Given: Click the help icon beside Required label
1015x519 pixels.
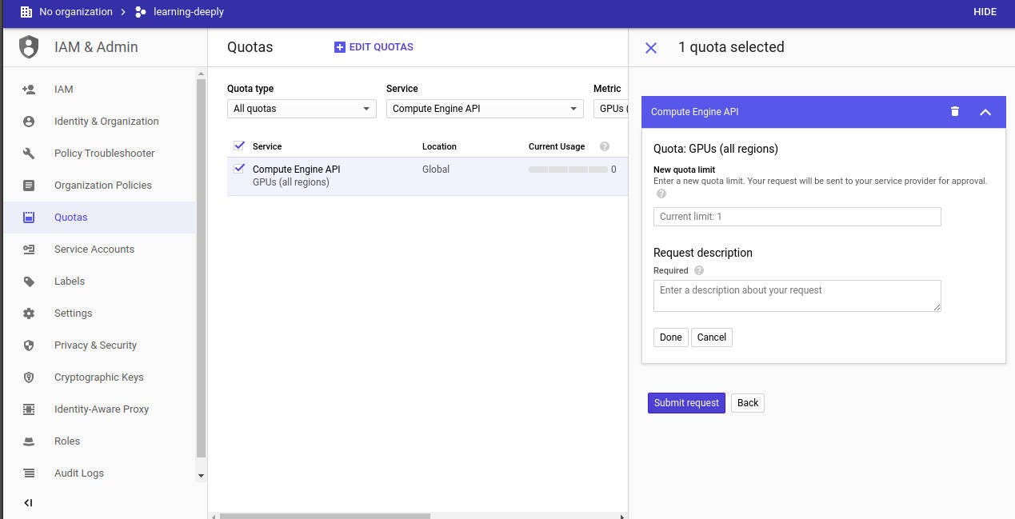Looking at the screenshot, I should 699,270.
